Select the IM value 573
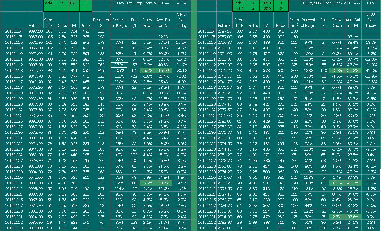The width and height of the screenshot is (381, 231). pyautogui.click(x=266, y=71)
